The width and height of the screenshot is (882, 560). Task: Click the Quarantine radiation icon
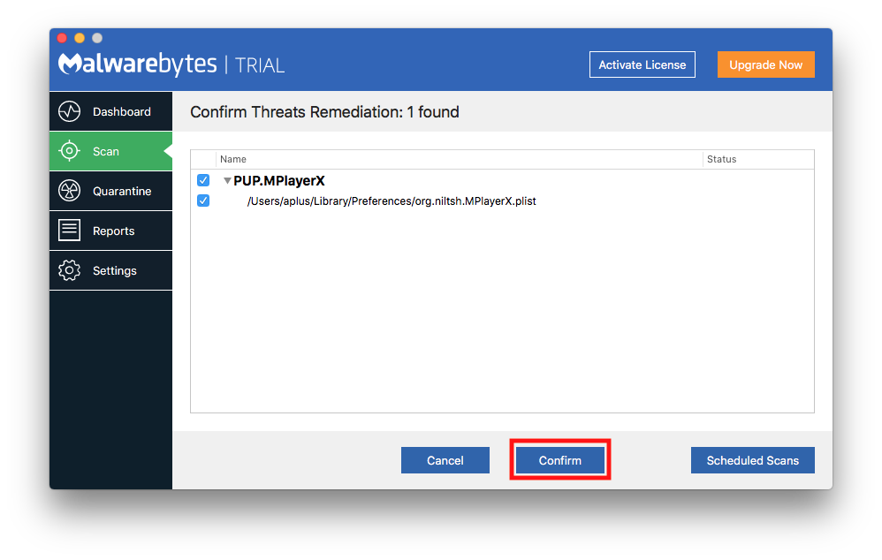(x=69, y=191)
